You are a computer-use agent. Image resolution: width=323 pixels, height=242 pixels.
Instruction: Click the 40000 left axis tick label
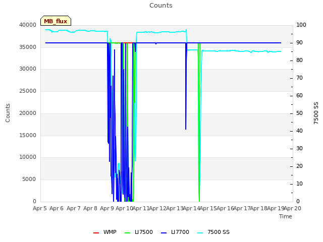pyautogui.click(x=28, y=25)
